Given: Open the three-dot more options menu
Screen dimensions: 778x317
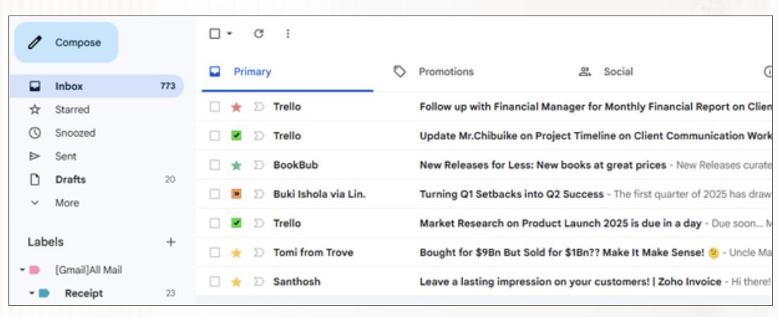Looking at the screenshot, I should 288,34.
